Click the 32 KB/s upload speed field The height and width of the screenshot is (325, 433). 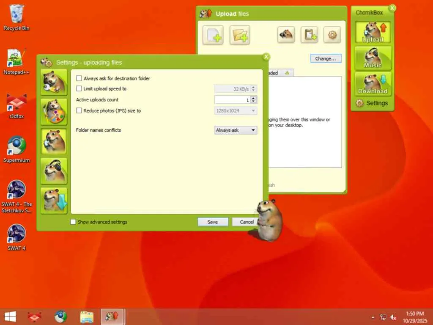pos(233,89)
